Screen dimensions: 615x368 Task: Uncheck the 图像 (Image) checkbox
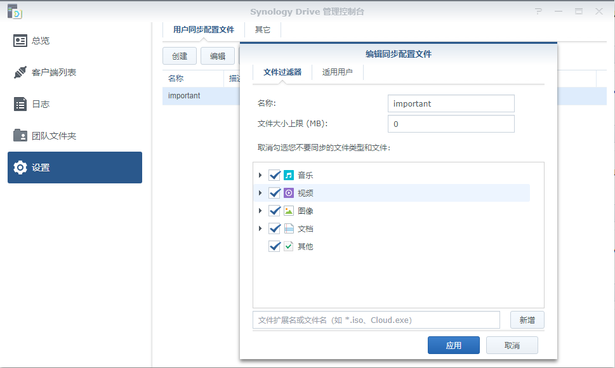[275, 211]
